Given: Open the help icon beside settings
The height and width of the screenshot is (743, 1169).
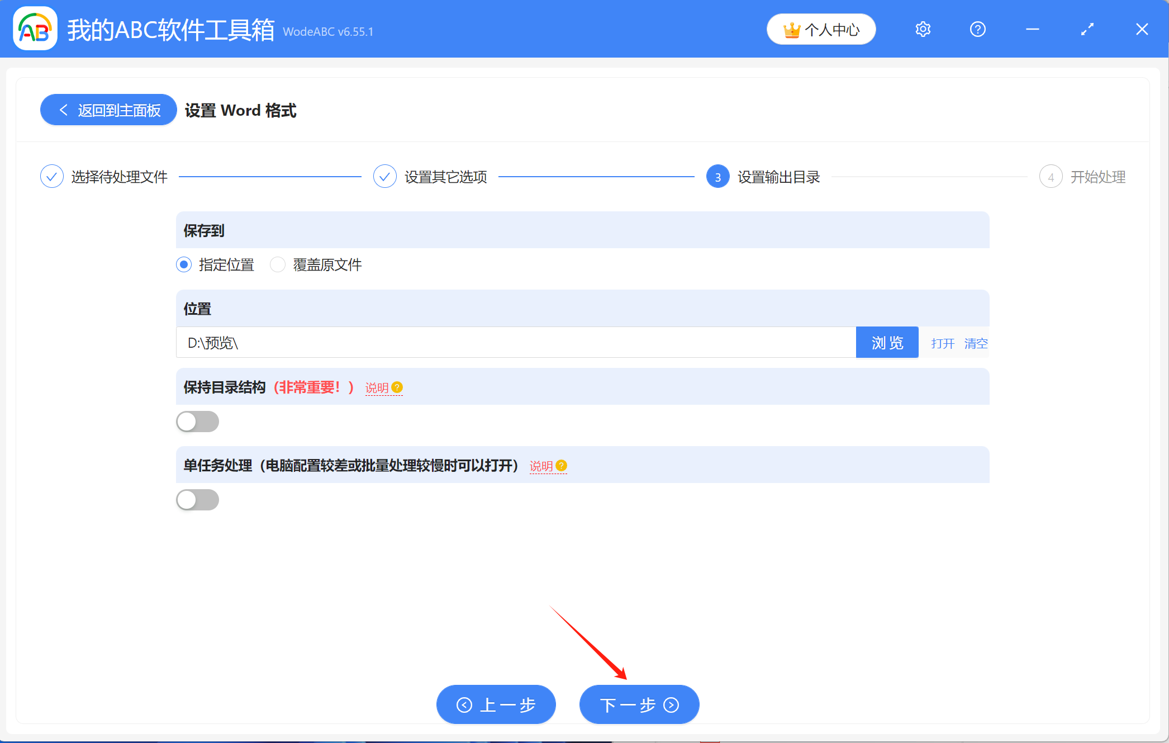Looking at the screenshot, I should coord(977,29).
